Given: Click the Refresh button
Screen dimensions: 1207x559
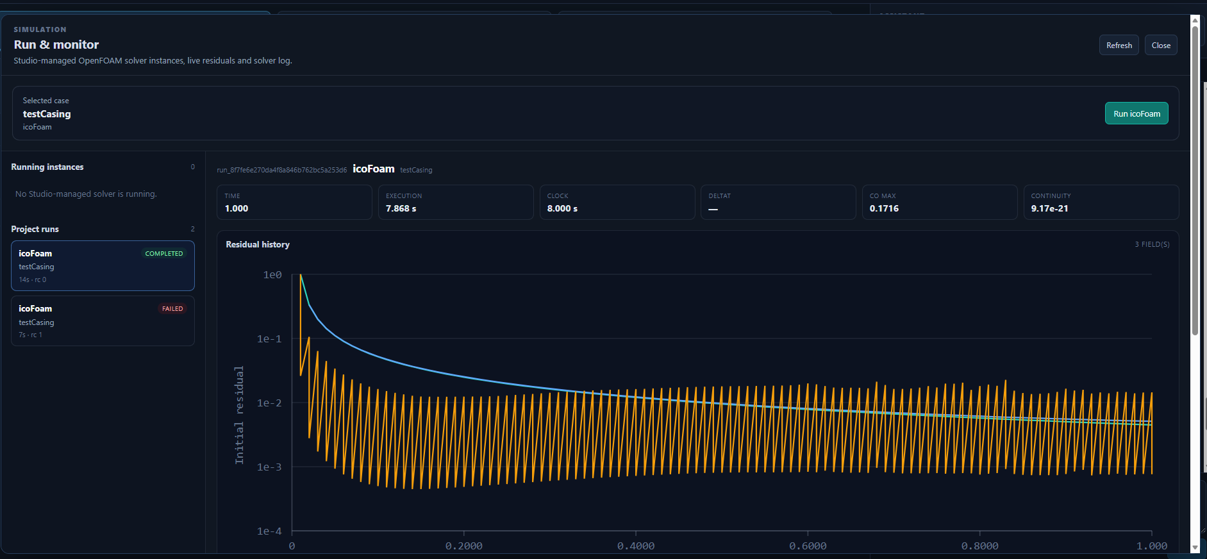Looking at the screenshot, I should (1119, 45).
